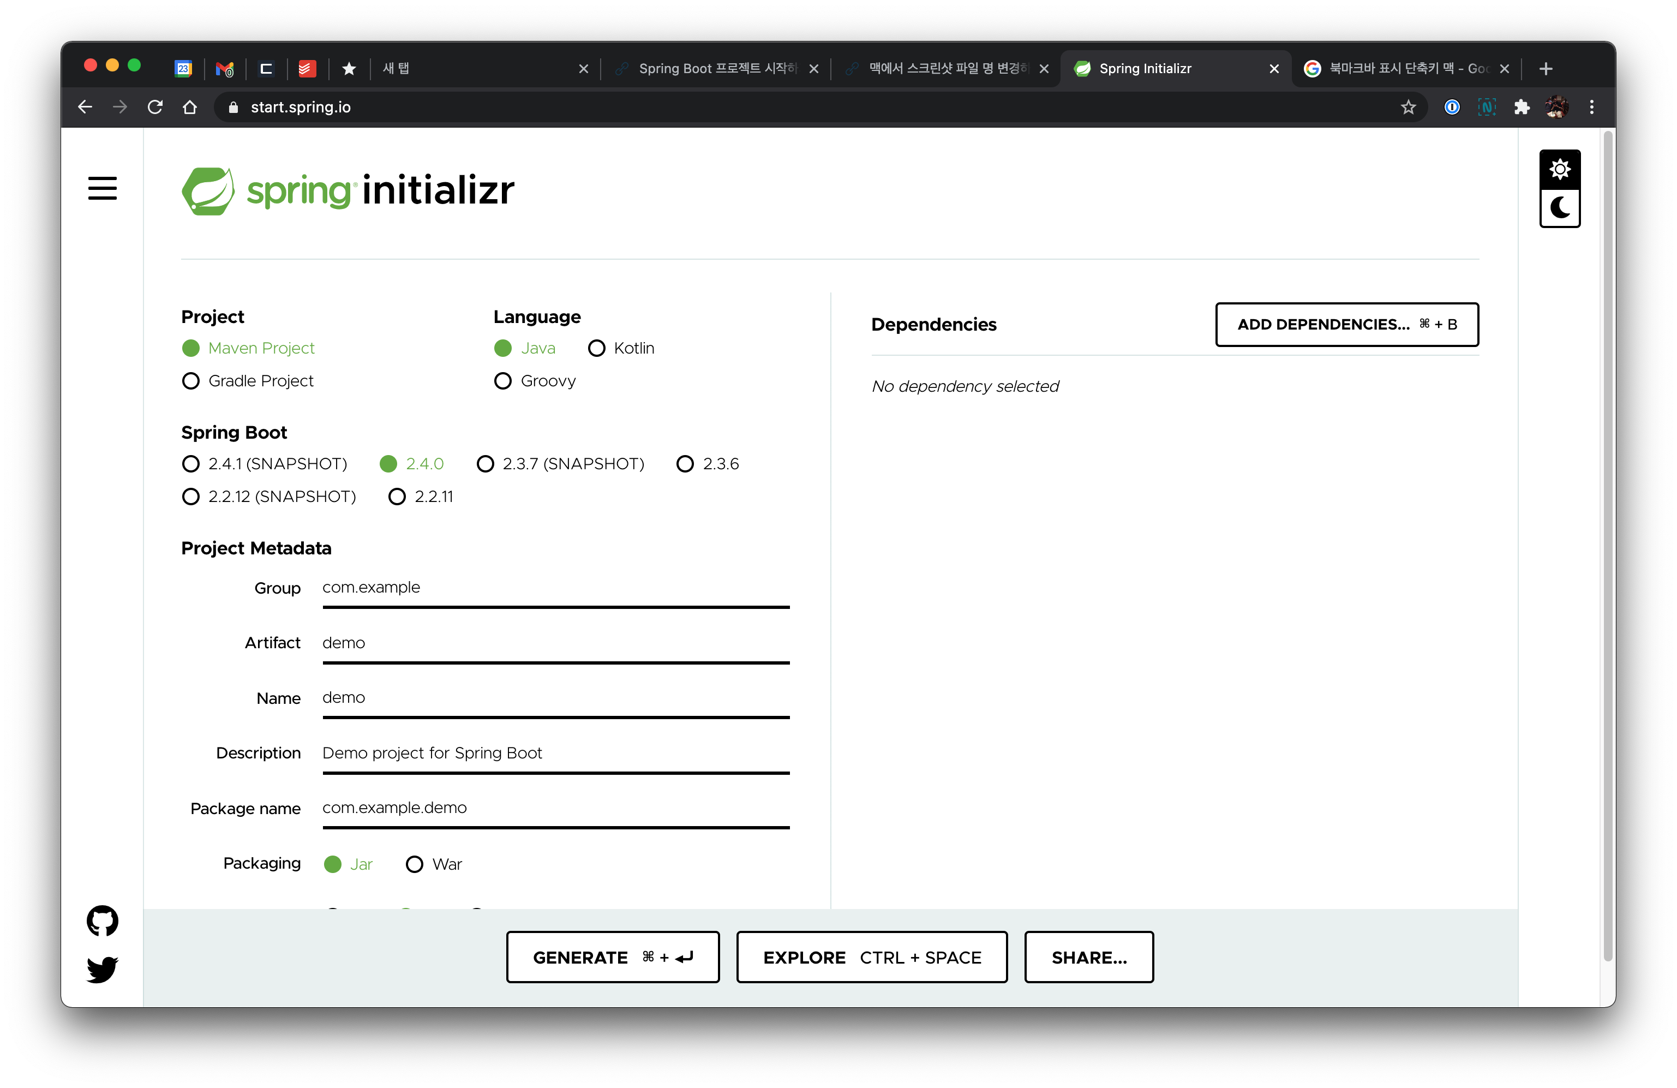Screen dimensions: 1677x1088
Task: Open the Twitter bird icon
Action: click(x=102, y=969)
